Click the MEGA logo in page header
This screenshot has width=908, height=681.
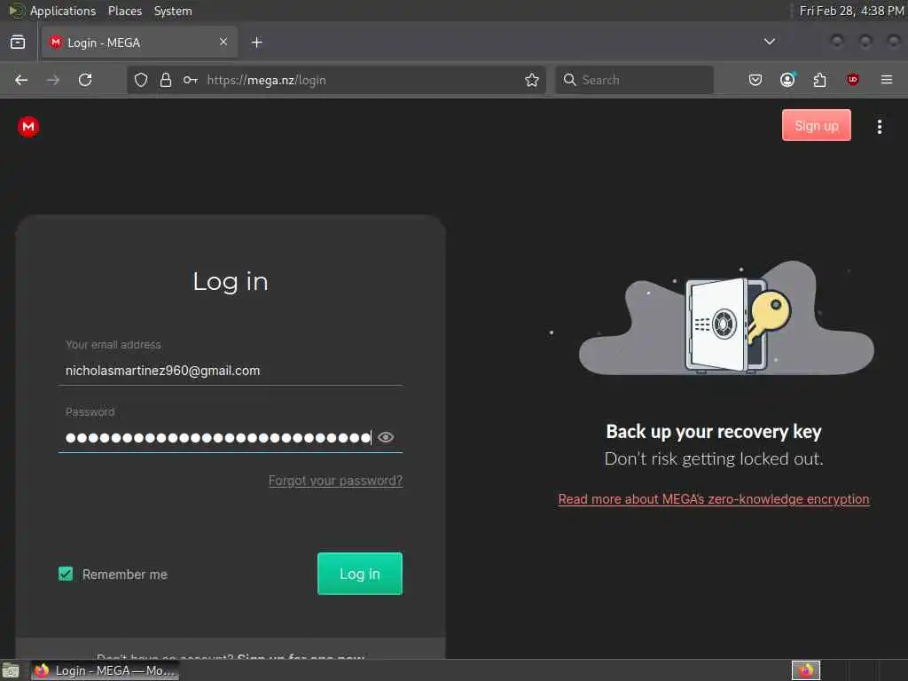27,126
